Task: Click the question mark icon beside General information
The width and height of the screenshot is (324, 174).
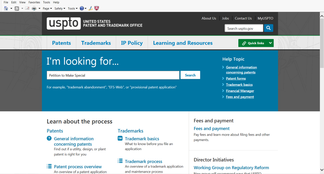Action: [49, 138]
